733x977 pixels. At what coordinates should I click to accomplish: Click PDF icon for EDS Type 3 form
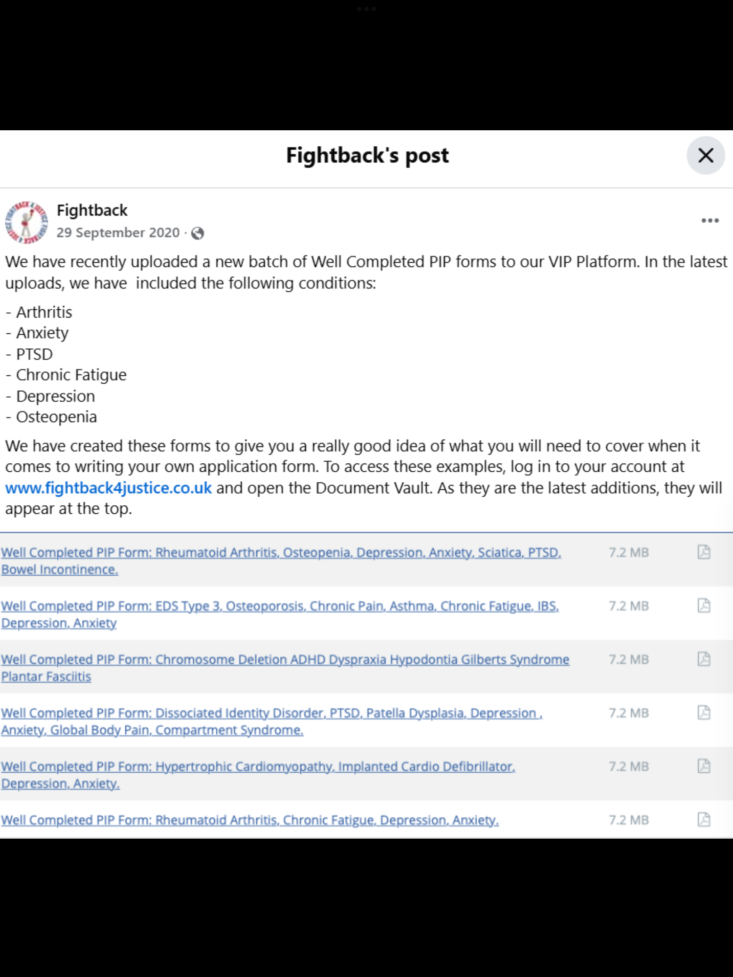(x=704, y=606)
